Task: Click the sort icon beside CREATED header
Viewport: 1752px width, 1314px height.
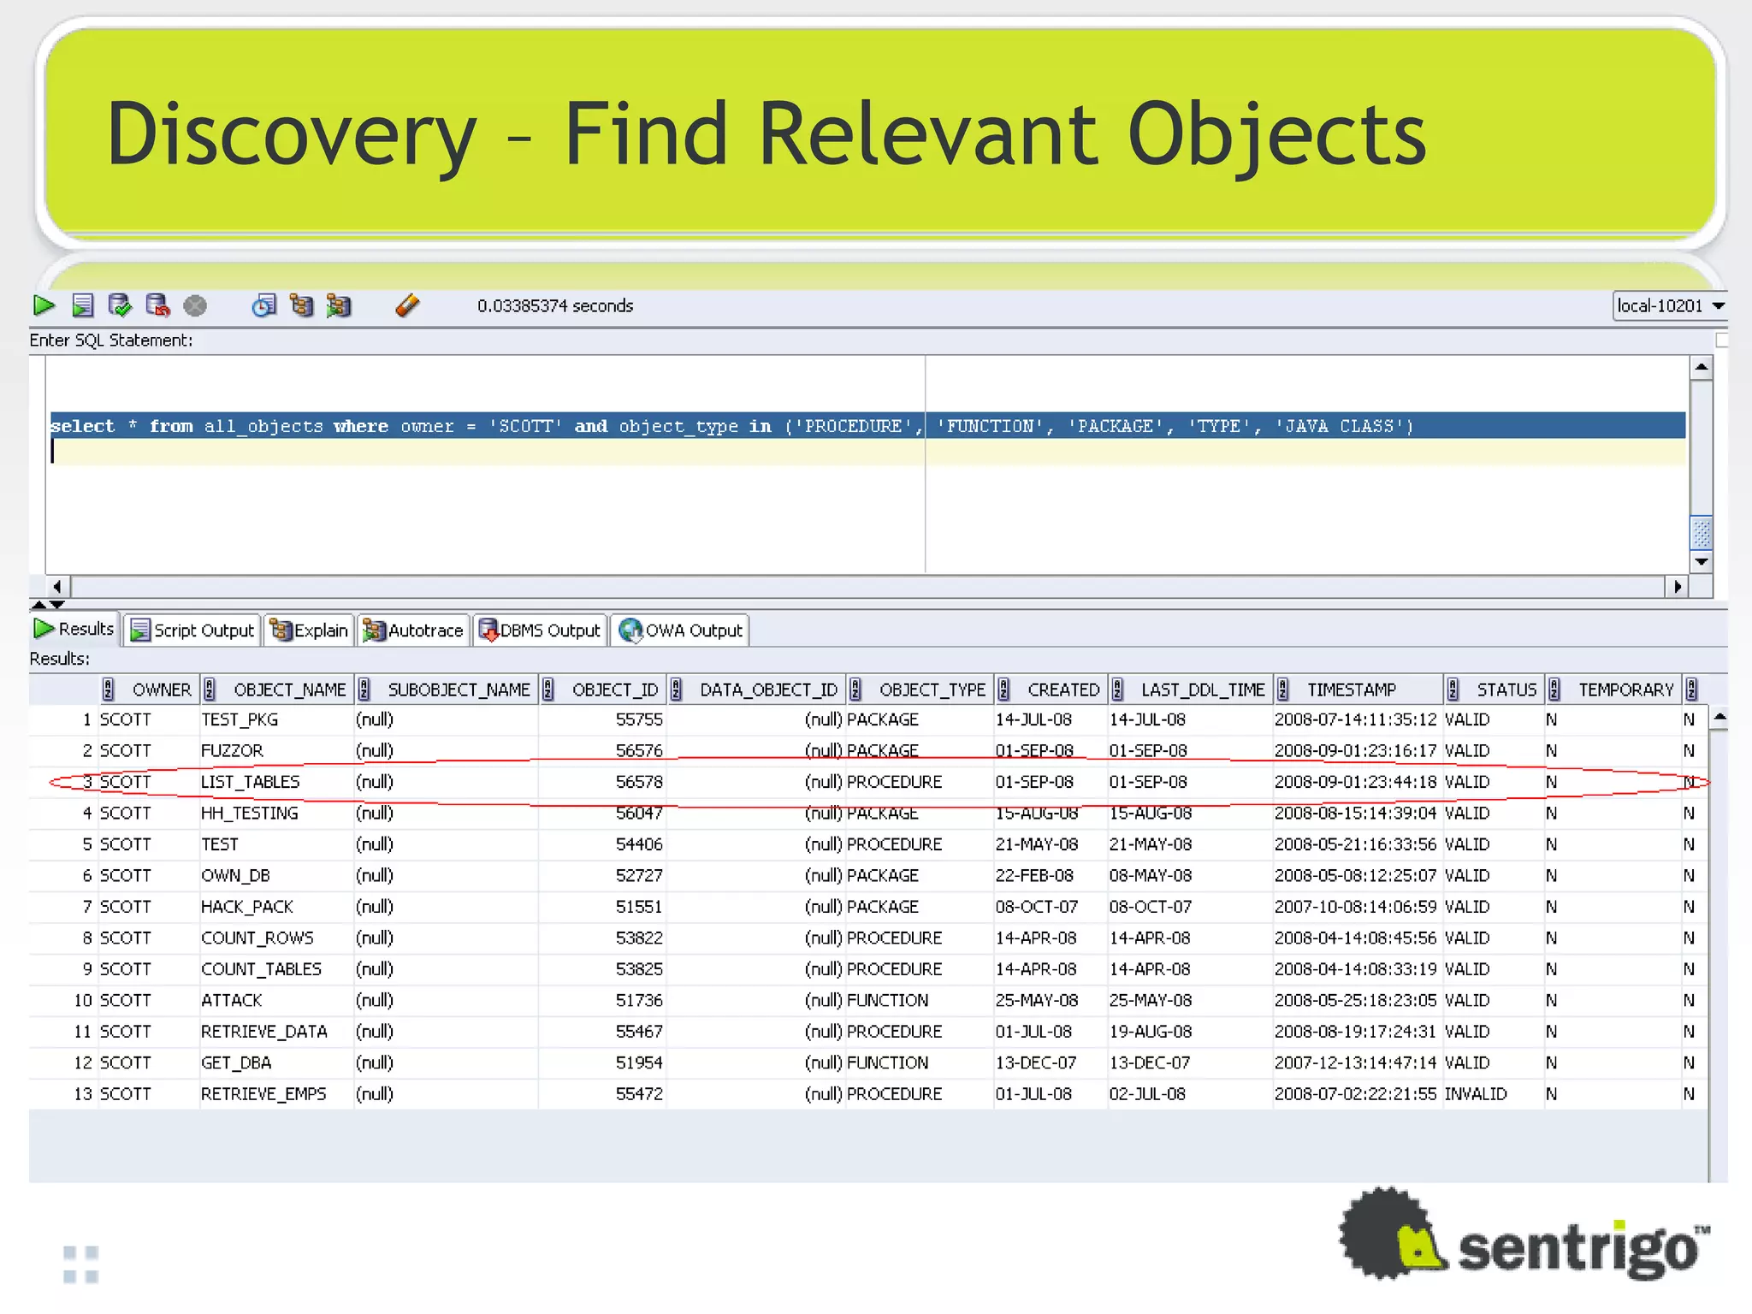Action: 1003,690
